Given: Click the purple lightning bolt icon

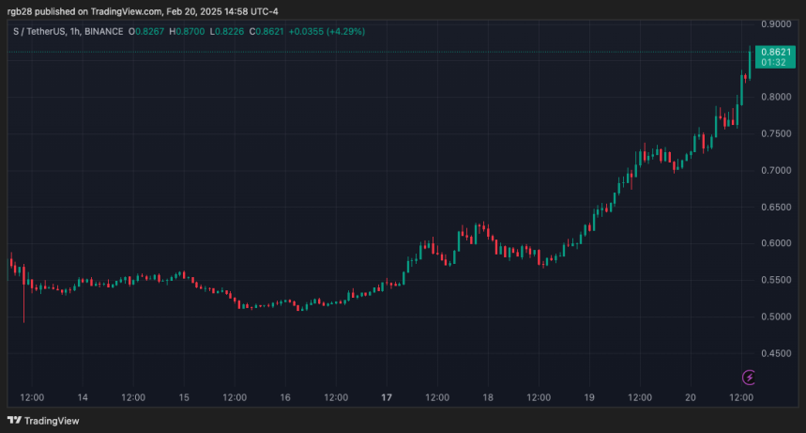Looking at the screenshot, I should [x=749, y=377].
